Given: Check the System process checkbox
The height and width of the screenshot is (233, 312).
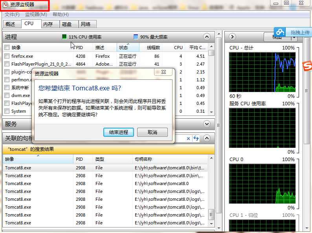Looking at the screenshot, I should pos(7,111).
